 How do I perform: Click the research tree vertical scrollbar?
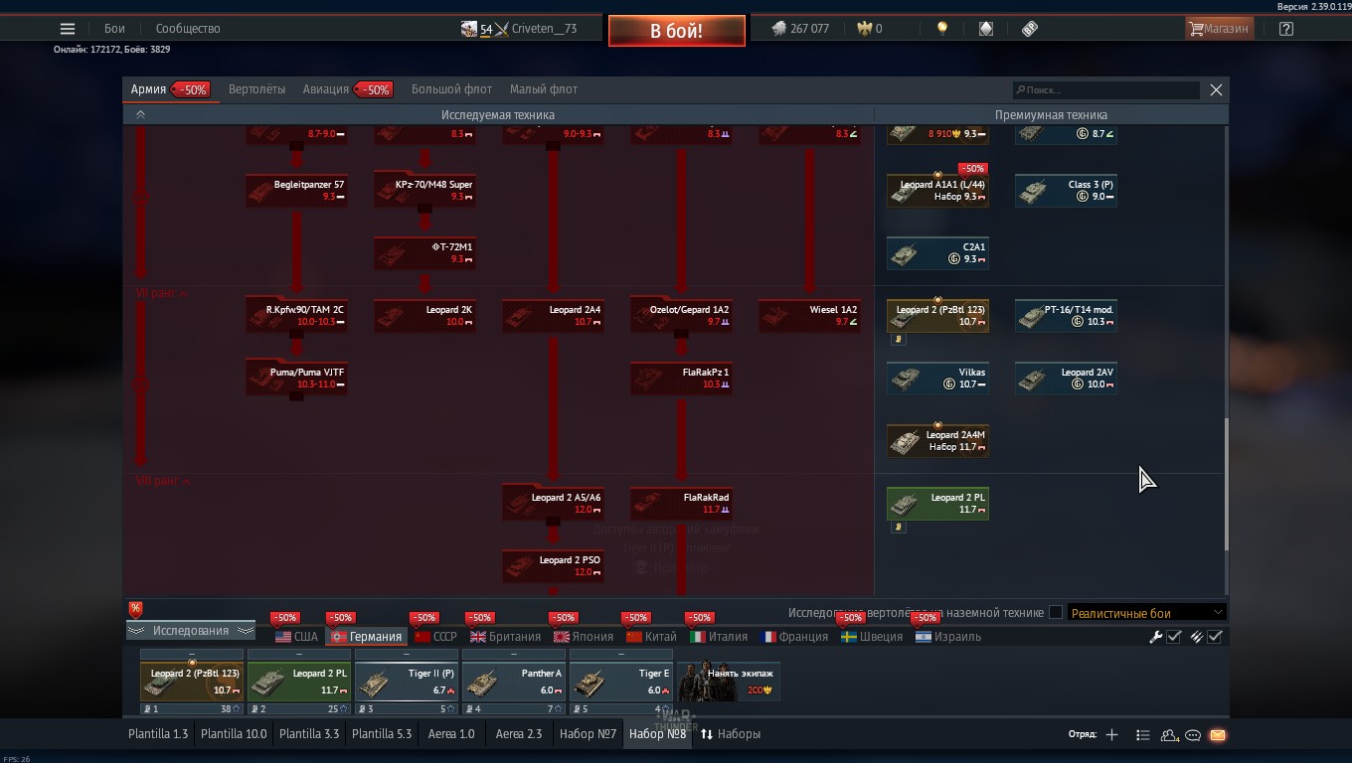pos(1226,484)
